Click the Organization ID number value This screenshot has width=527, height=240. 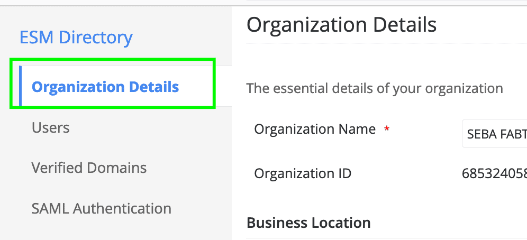(x=494, y=173)
